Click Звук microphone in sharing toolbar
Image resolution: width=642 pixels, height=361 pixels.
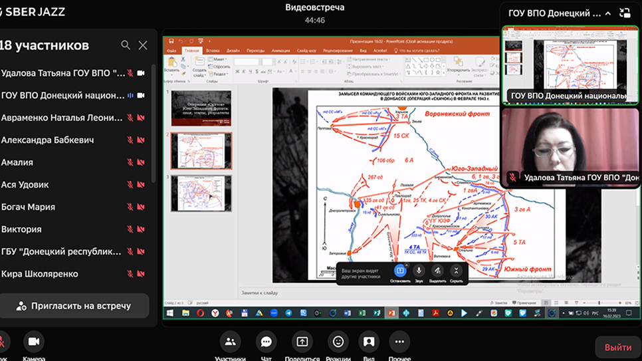pyautogui.click(x=419, y=274)
